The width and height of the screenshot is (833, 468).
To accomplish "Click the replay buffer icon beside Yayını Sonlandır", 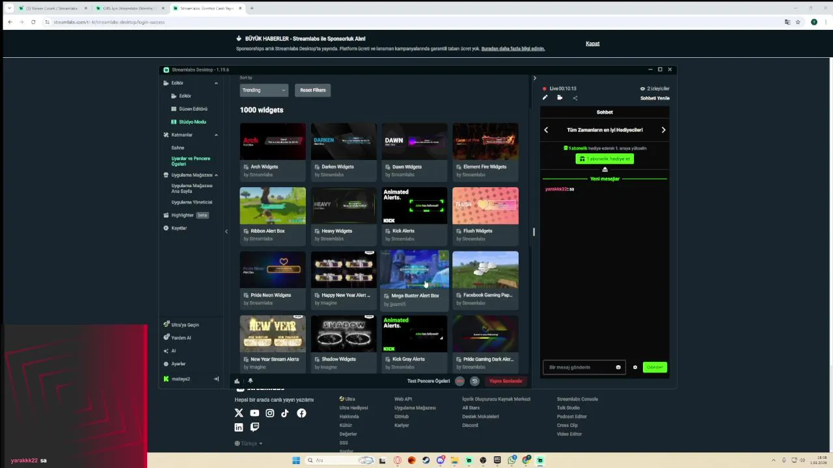I will pyautogui.click(x=474, y=381).
